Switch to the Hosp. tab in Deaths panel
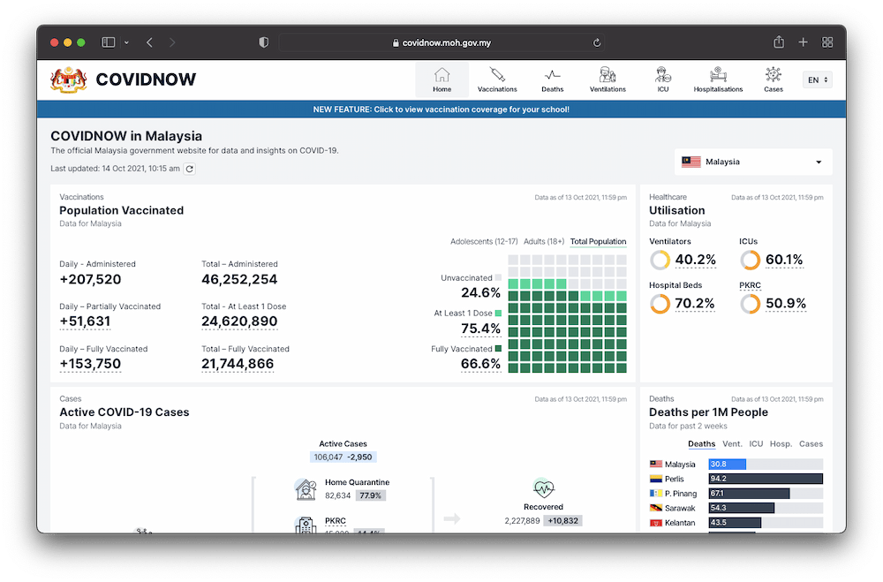Viewport: 883px width, 582px height. coord(781,444)
